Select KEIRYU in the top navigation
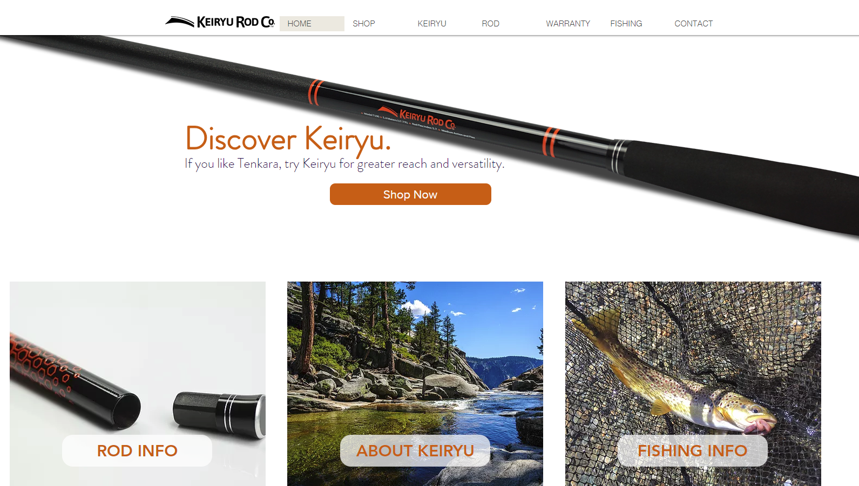859x486 pixels. click(432, 24)
